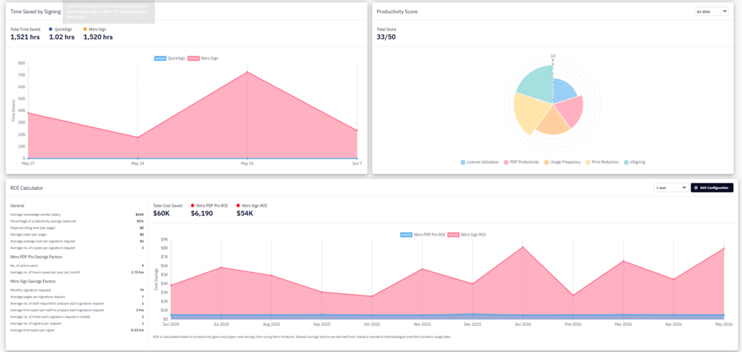Toggle Nitro Sign series in signing chart legend
The width and height of the screenshot is (742, 352).
click(x=203, y=58)
